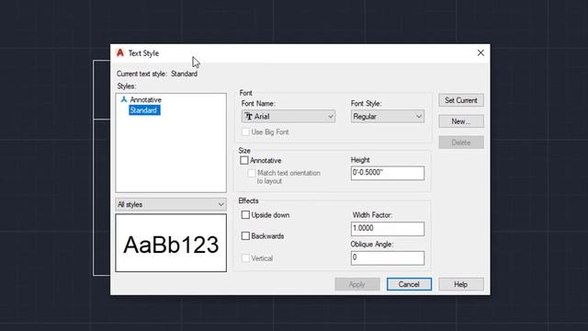
Task: Toggle the Match text orientation to layout checkbox
Action: click(252, 173)
